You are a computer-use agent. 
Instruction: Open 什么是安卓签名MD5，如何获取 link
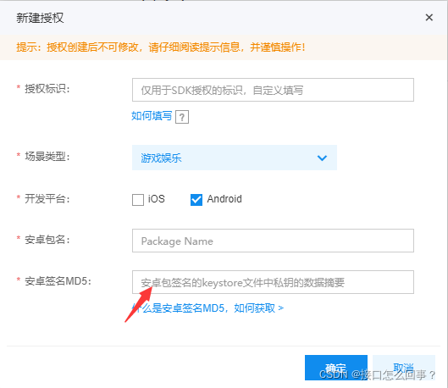click(x=207, y=308)
